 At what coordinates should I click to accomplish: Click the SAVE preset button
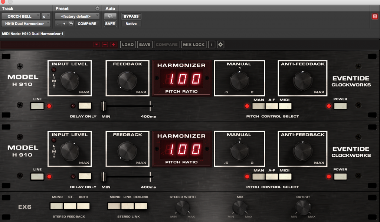click(145, 45)
